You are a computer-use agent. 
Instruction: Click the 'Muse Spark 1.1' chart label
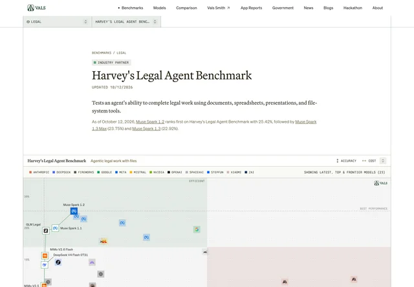tap(71, 228)
